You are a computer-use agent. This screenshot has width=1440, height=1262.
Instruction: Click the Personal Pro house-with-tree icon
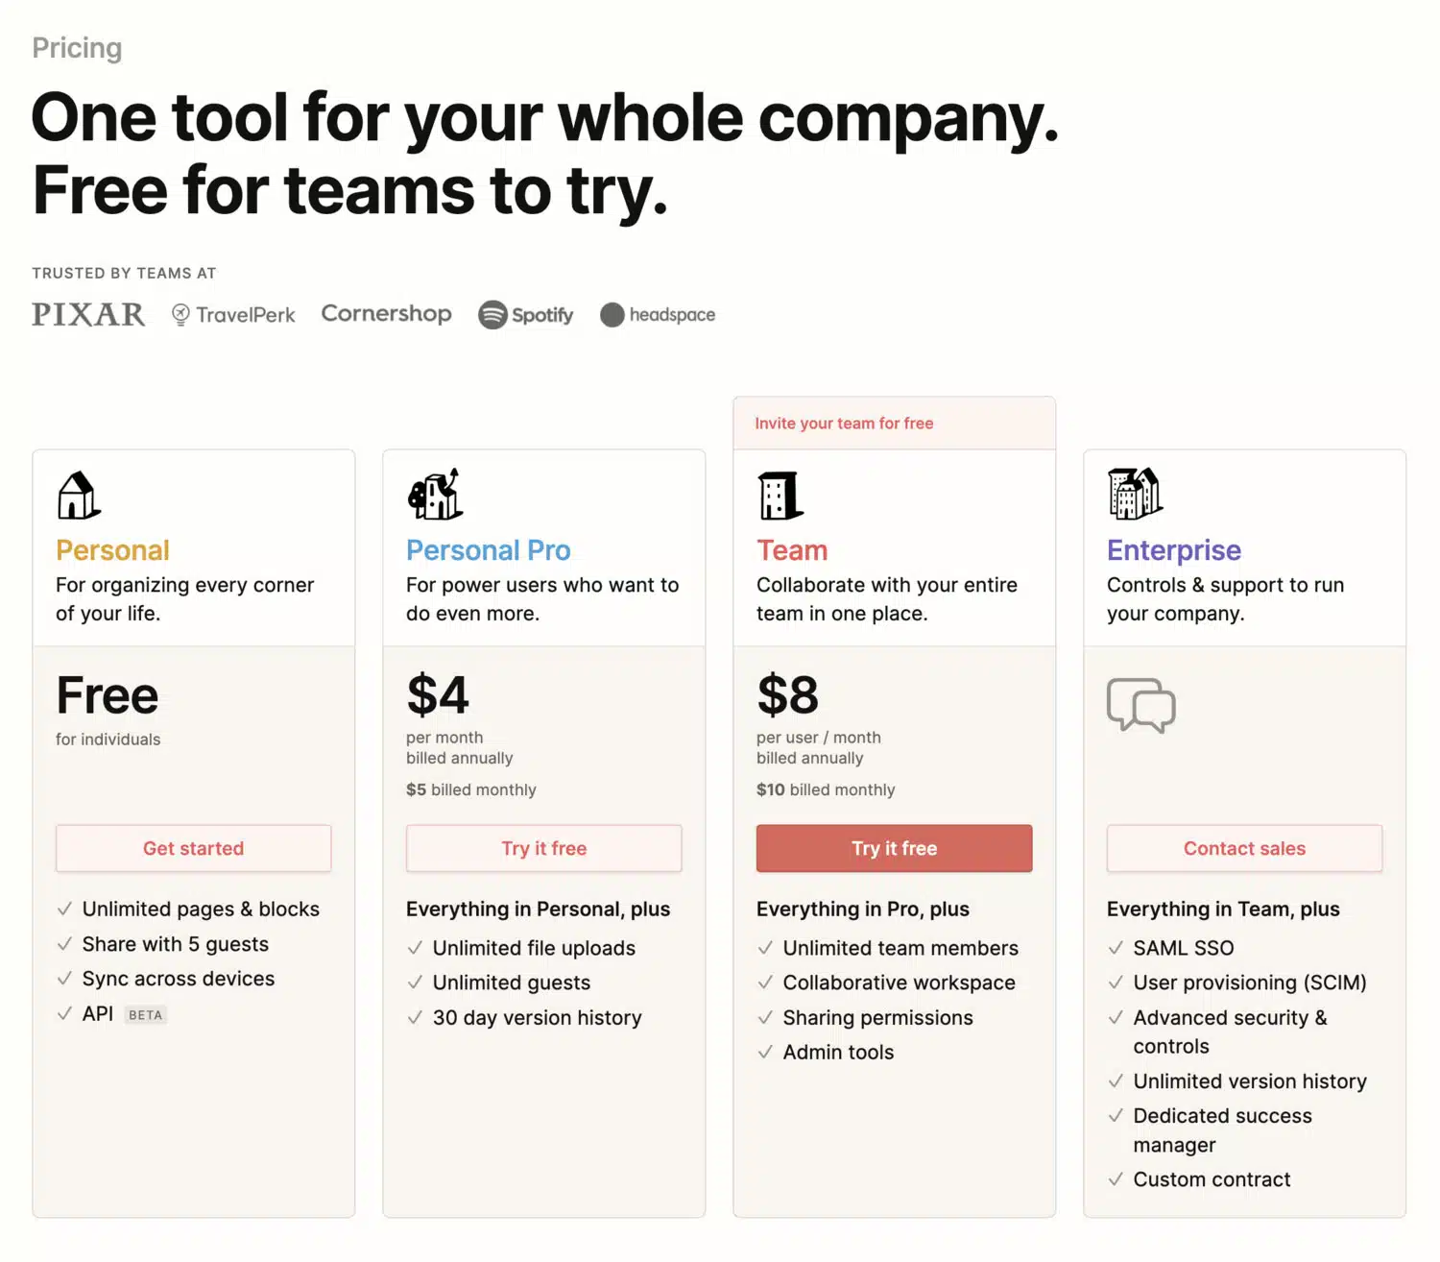pos(435,495)
